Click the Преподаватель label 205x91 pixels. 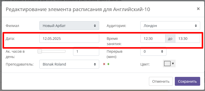tap(20, 64)
